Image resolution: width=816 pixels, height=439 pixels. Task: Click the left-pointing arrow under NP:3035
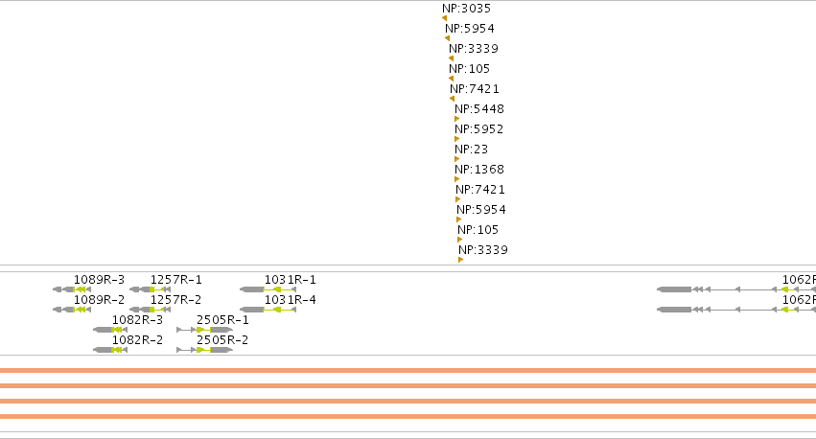(444, 18)
